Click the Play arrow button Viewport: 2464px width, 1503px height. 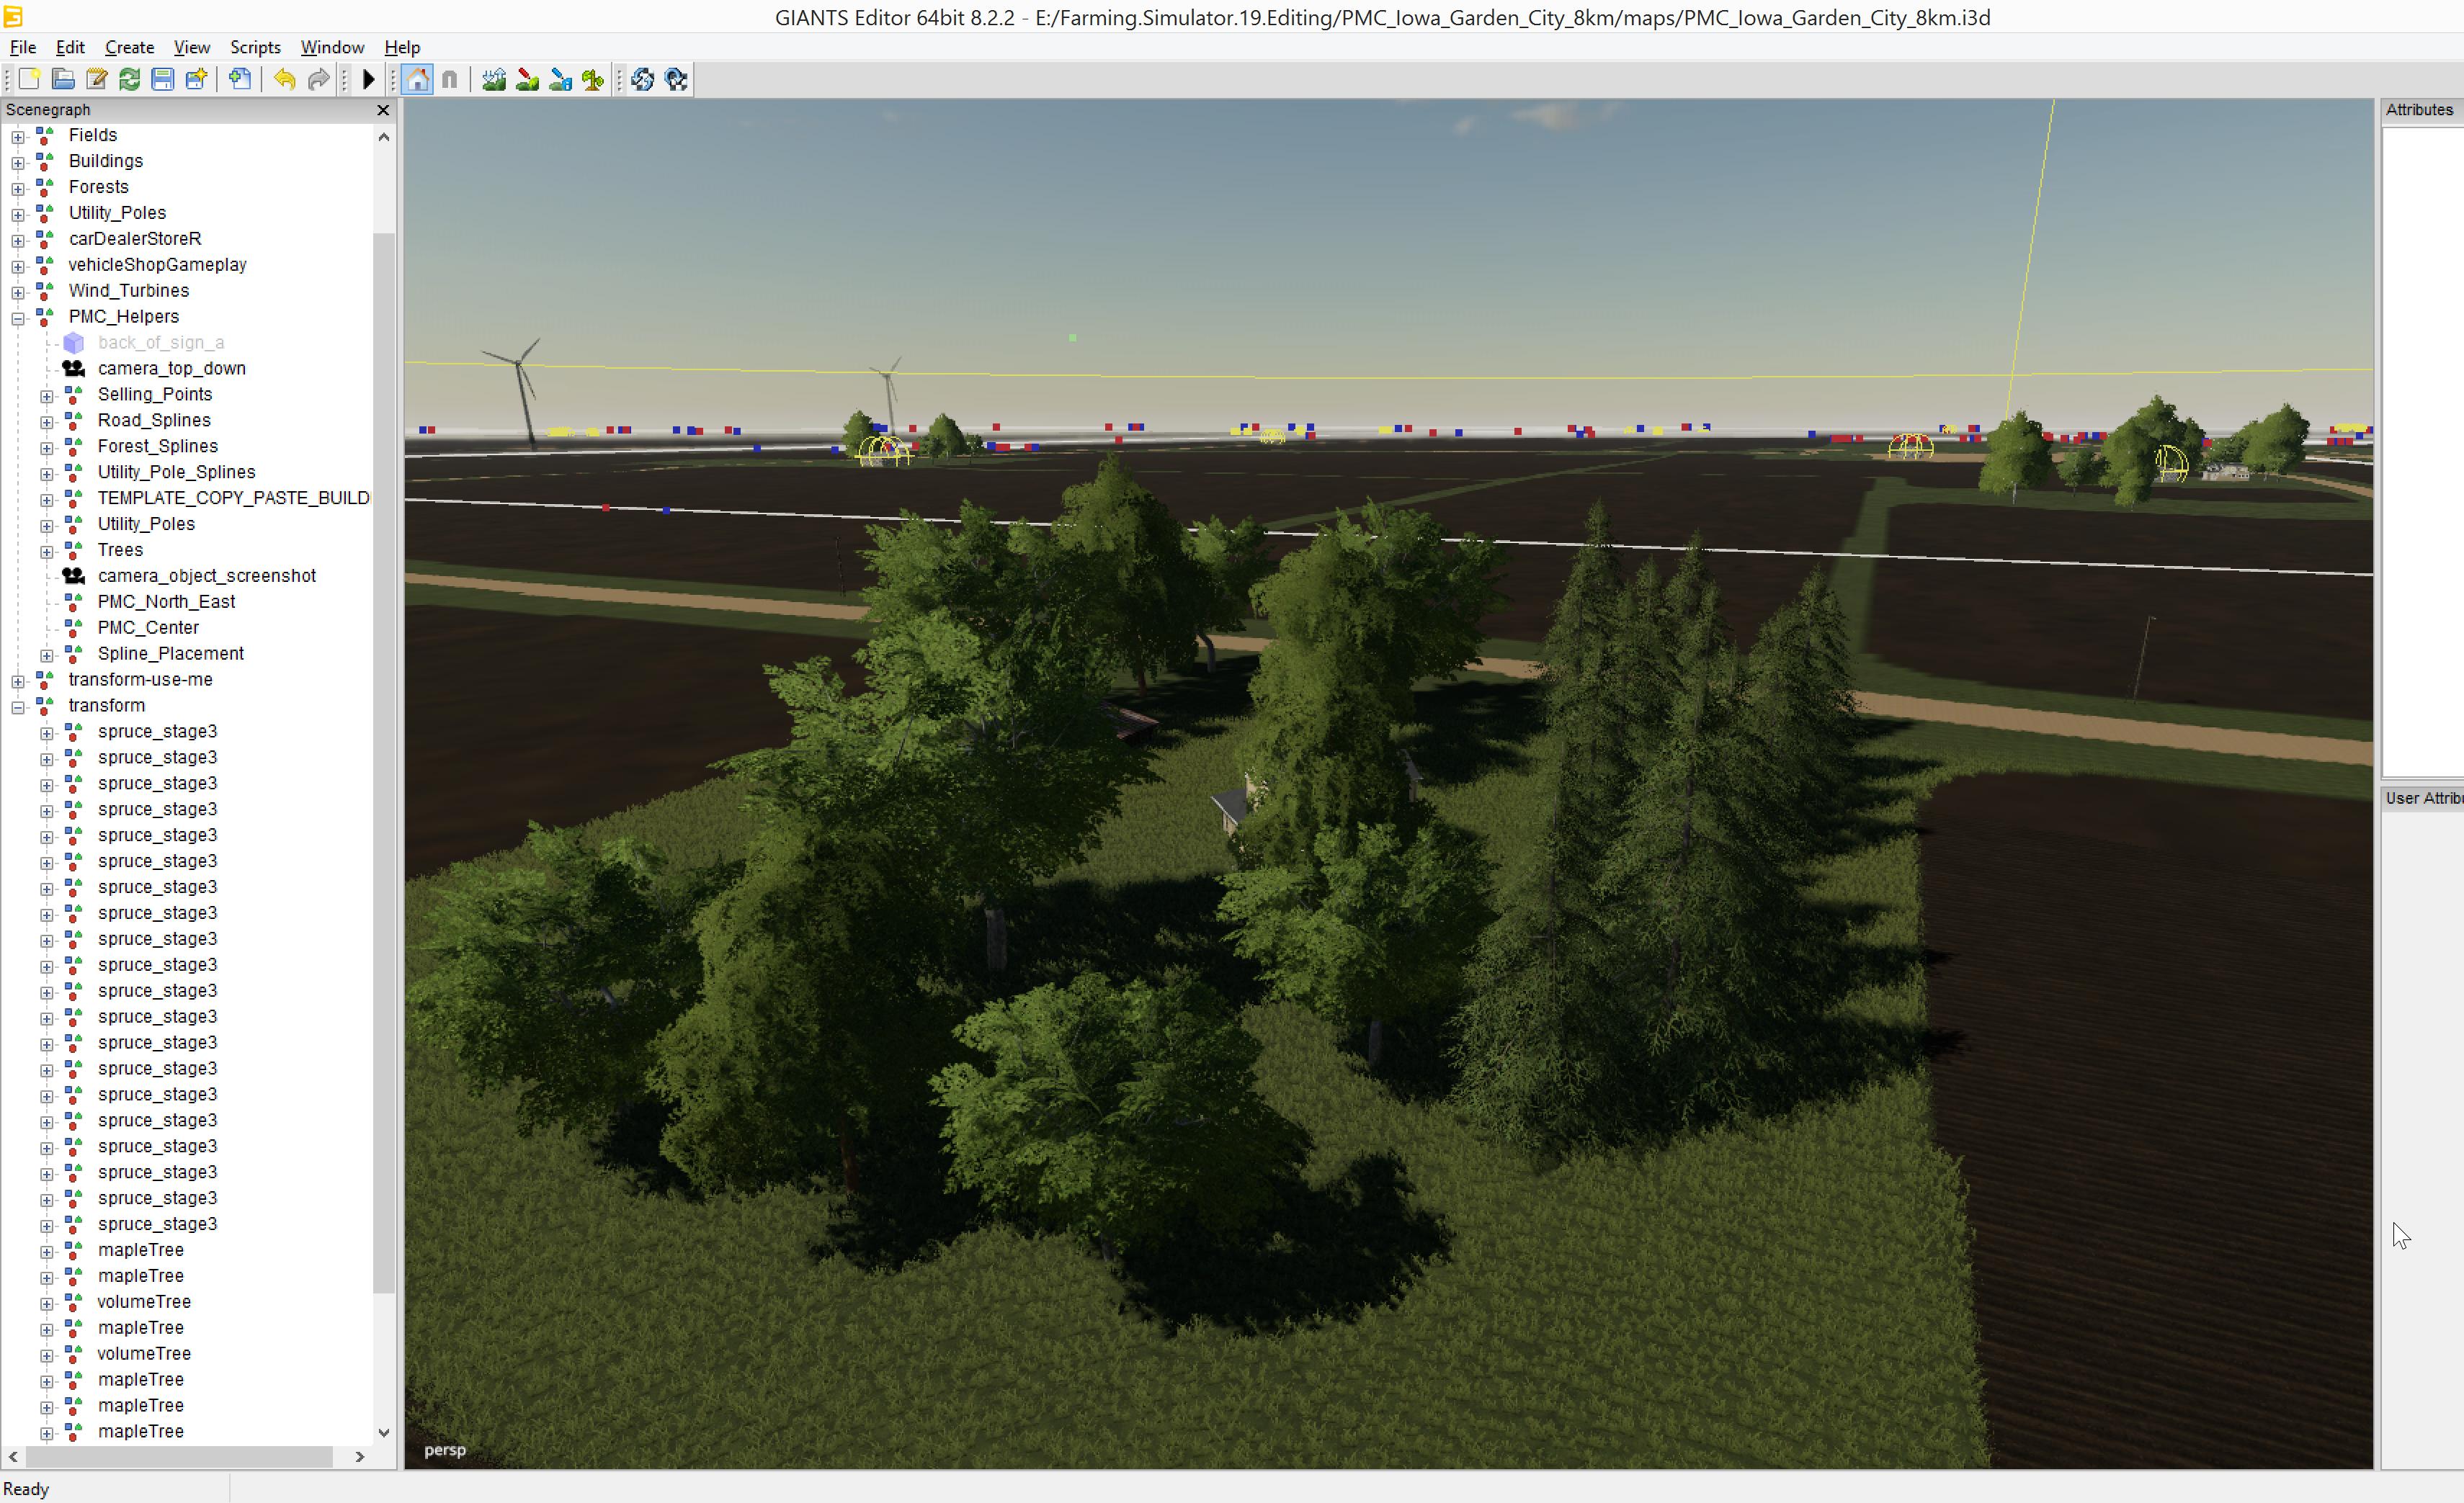[368, 80]
